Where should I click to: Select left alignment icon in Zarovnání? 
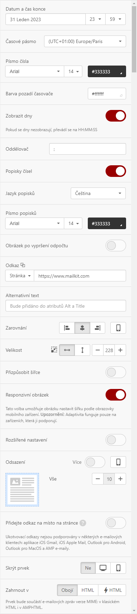click(67, 328)
